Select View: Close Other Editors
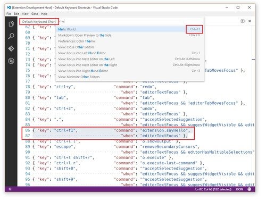Screen dimensions: 266x201 (130, 47)
